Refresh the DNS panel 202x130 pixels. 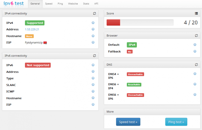point(196,64)
